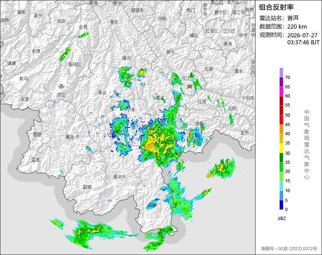
Task: Select the 澜沧 county label
Action: click(69, 137)
